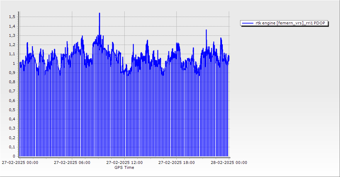Click the 0,7 y-axis tick label
Image resolution: width=340 pixels, height=177 pixels.
[12, 91]
